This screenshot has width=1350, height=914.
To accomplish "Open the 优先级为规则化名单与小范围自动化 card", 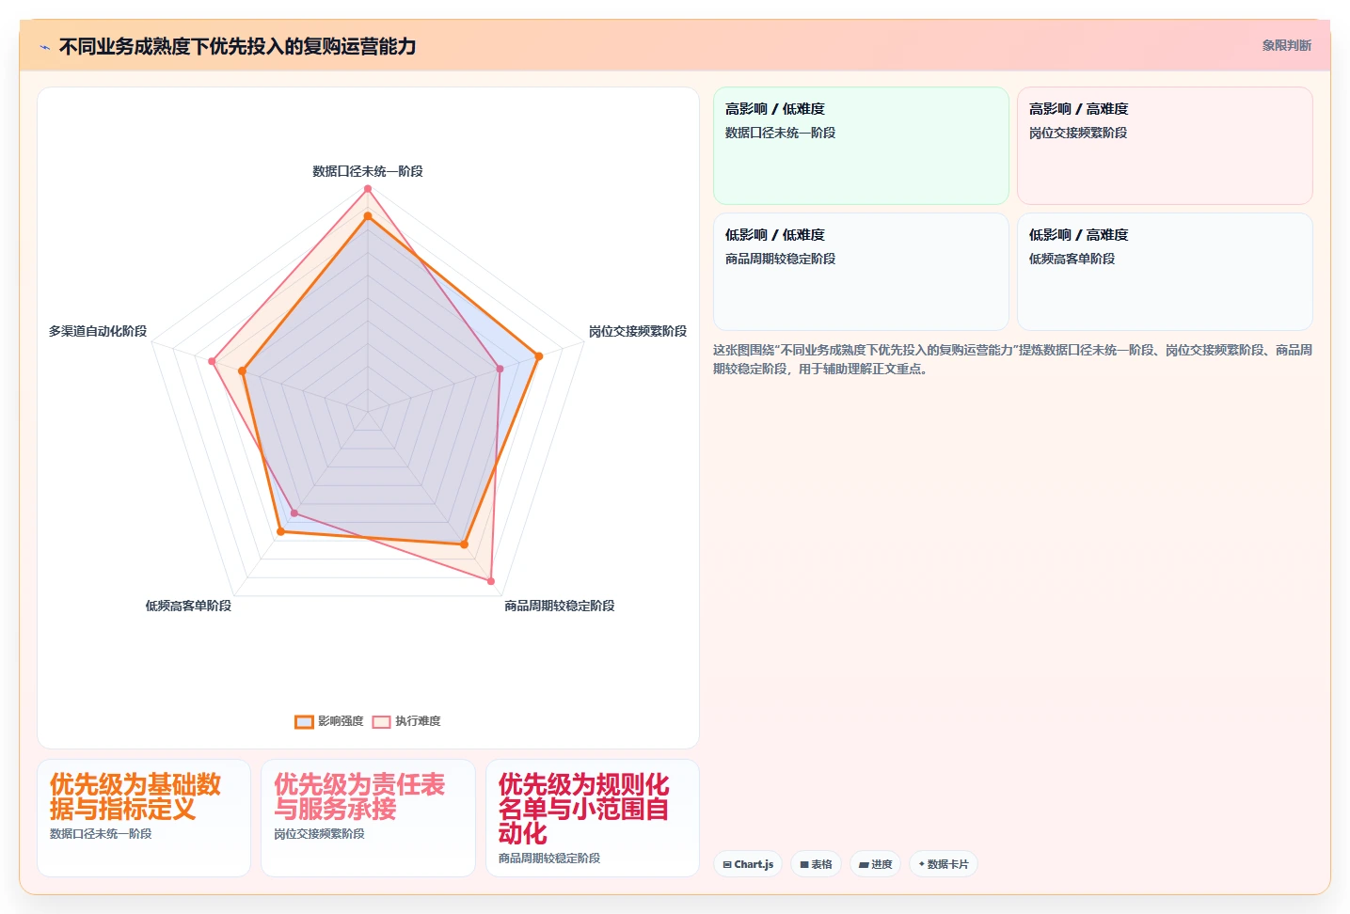I will (x=593, y=818).
